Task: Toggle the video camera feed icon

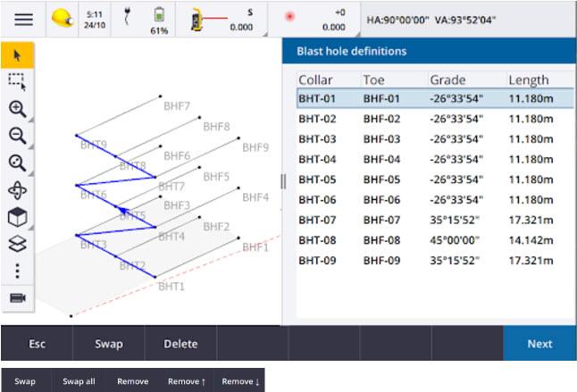Action: tap(17, 297)
